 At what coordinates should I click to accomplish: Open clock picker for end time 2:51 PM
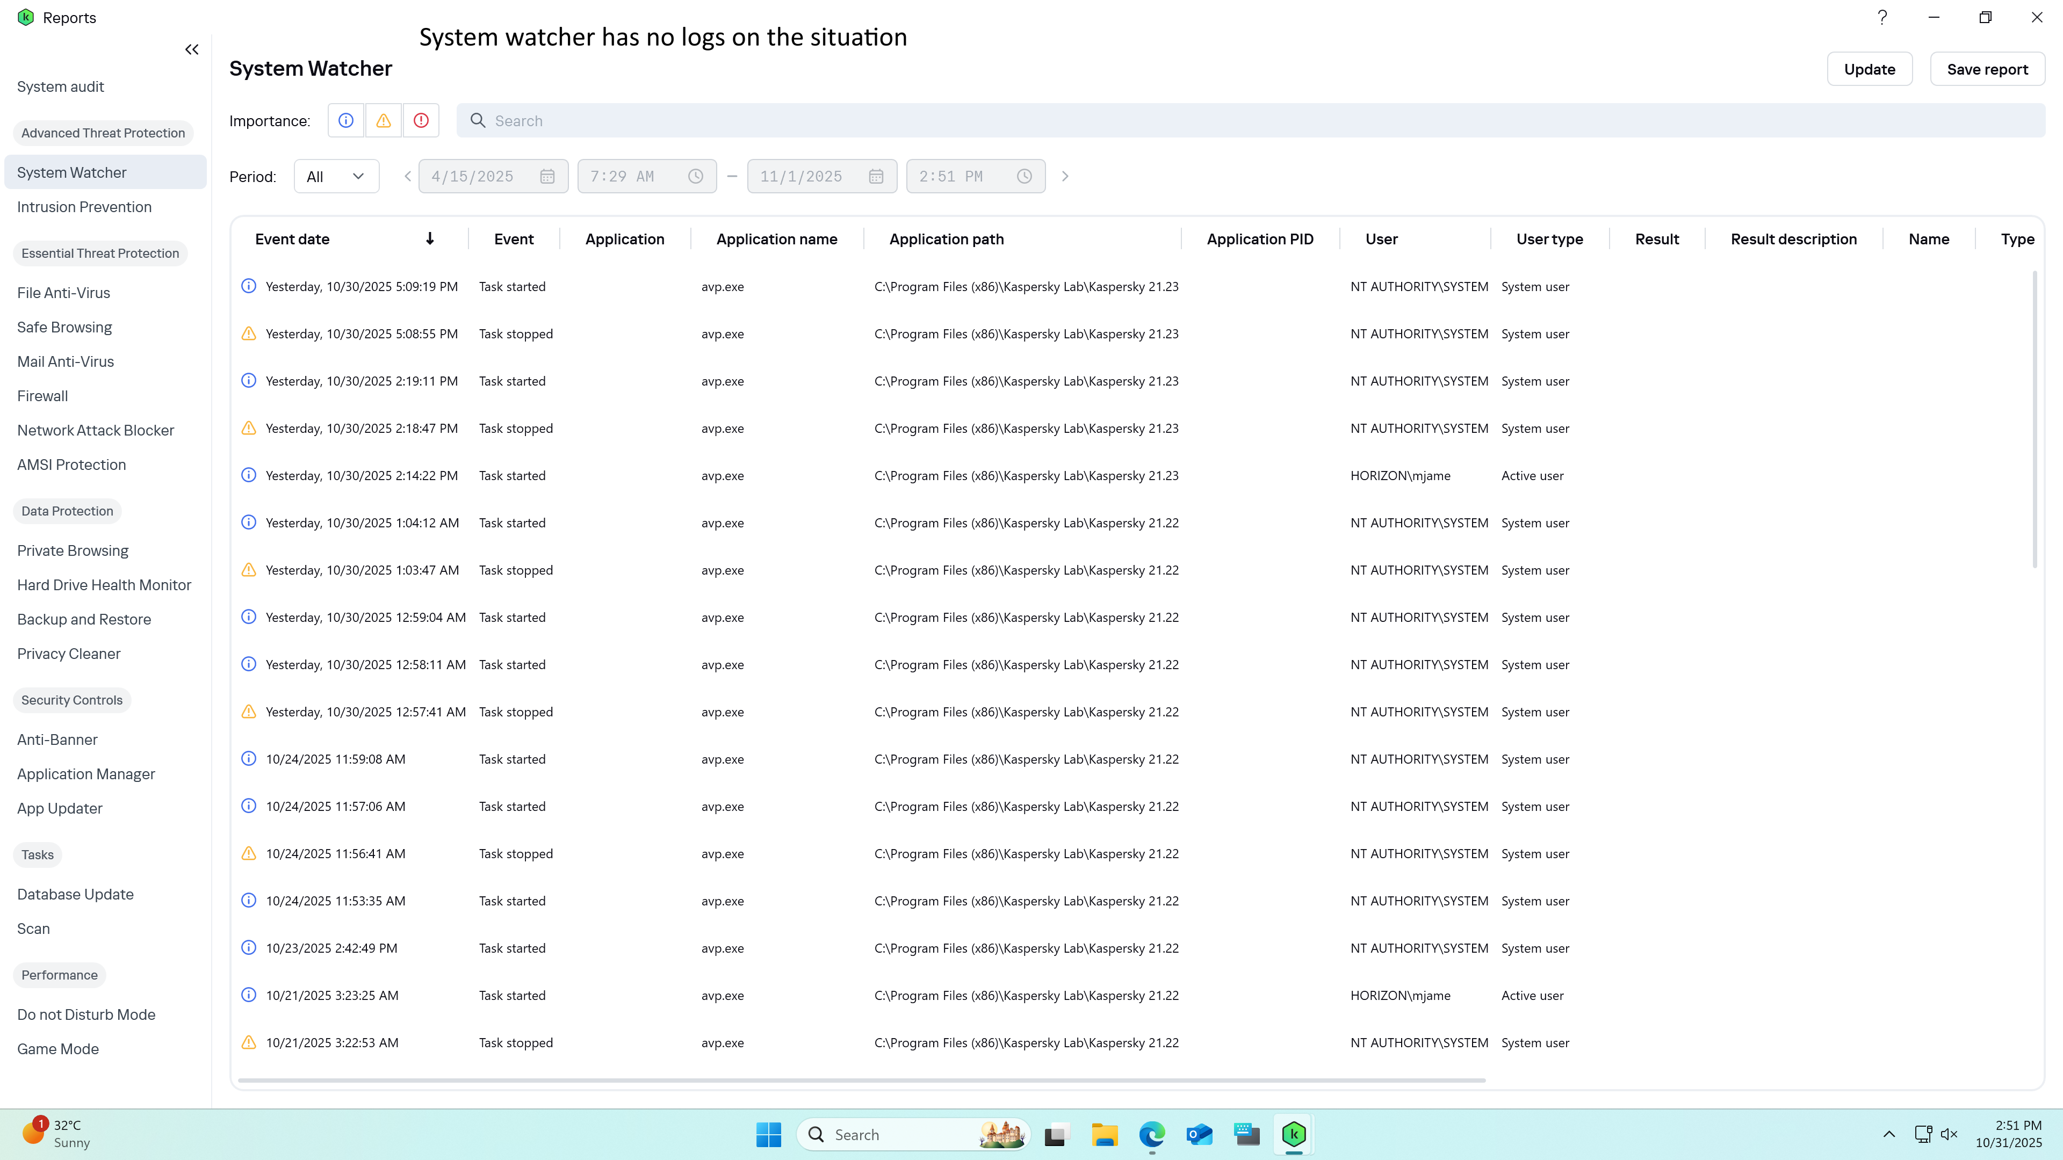coord(1025,176)
